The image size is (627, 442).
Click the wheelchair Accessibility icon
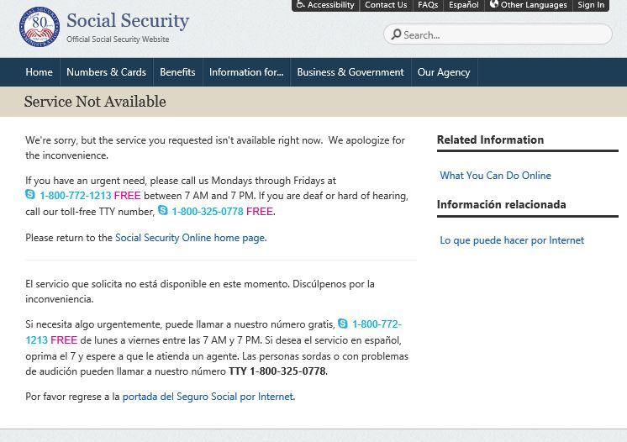(301, 5)
